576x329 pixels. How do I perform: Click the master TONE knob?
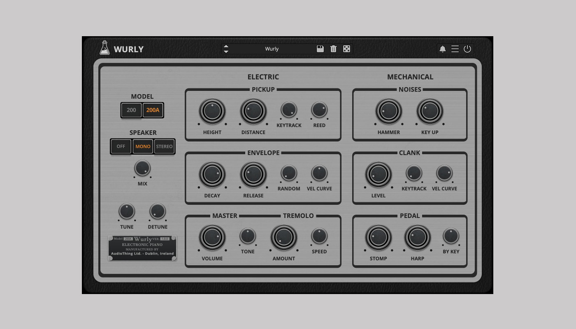click(248, 236)
